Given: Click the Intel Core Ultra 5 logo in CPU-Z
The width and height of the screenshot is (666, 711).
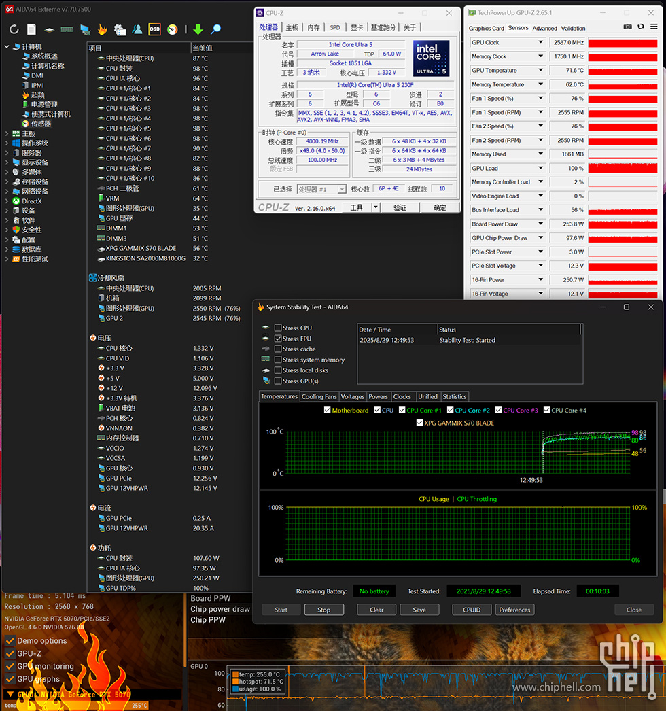Looking at the screenshot, I should coord(431,58).
